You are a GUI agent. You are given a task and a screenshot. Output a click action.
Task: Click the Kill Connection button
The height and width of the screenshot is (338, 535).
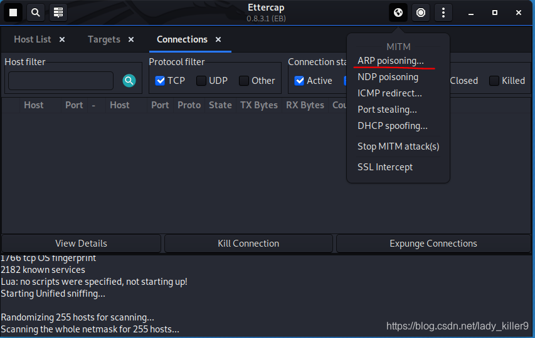pyautogui.click(x=248, y=243)
